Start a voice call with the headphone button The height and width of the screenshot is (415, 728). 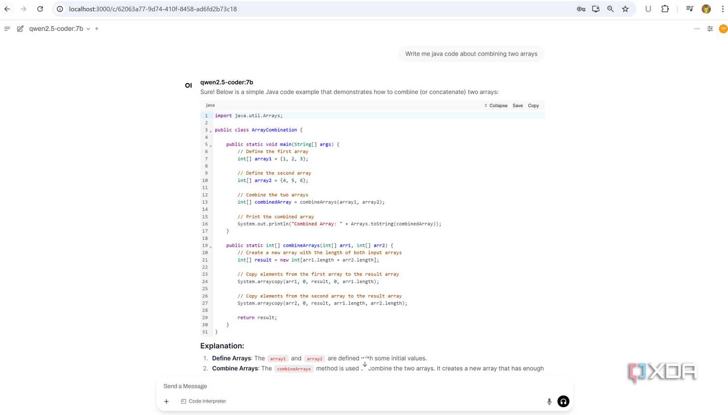click(x=563, y=401)
